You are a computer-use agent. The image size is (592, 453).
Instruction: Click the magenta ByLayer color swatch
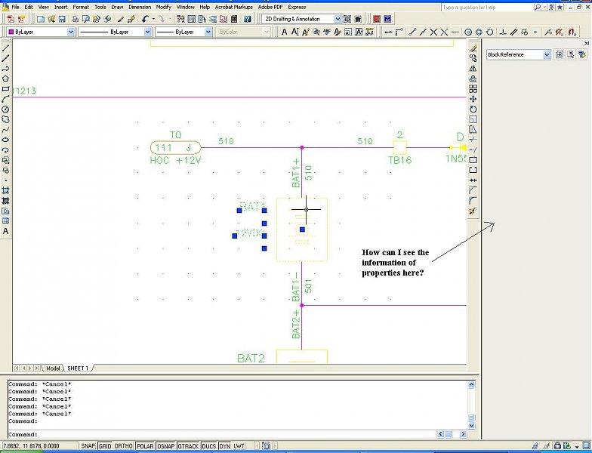pyautogui.click(x=11, y=32)
